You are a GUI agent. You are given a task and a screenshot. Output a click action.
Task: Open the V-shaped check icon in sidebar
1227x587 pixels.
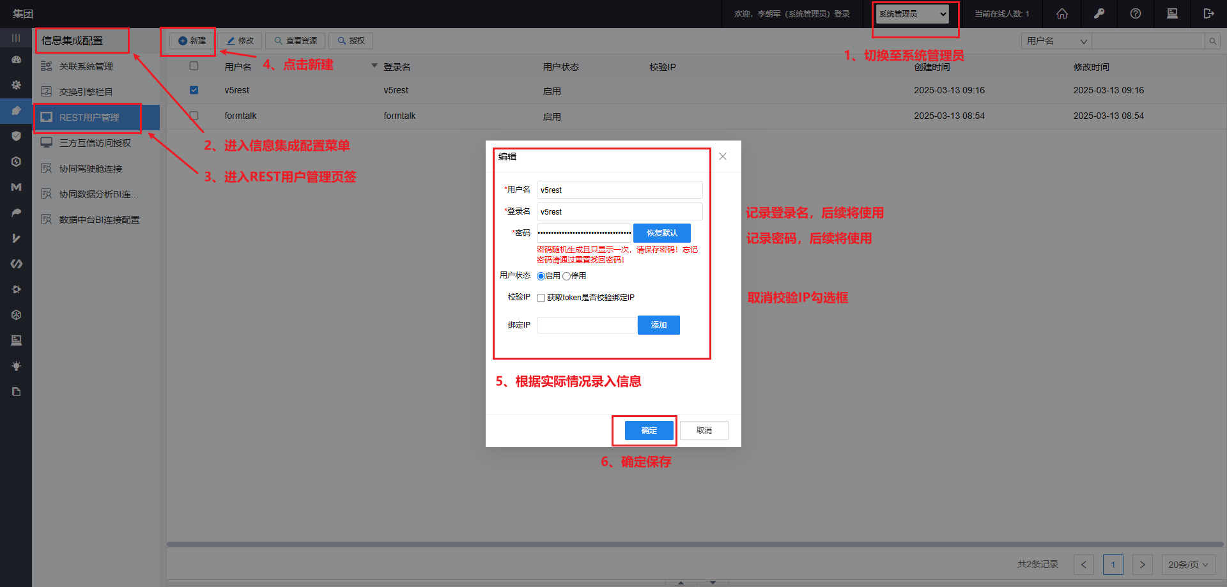click(16, 238)
